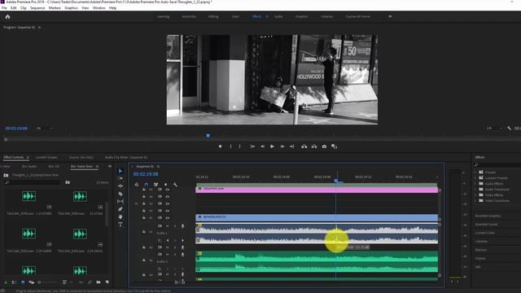Export frame with camera icon
Image resolution: width=521 pixels, height=293 pixels.
[x=324, y=146]
